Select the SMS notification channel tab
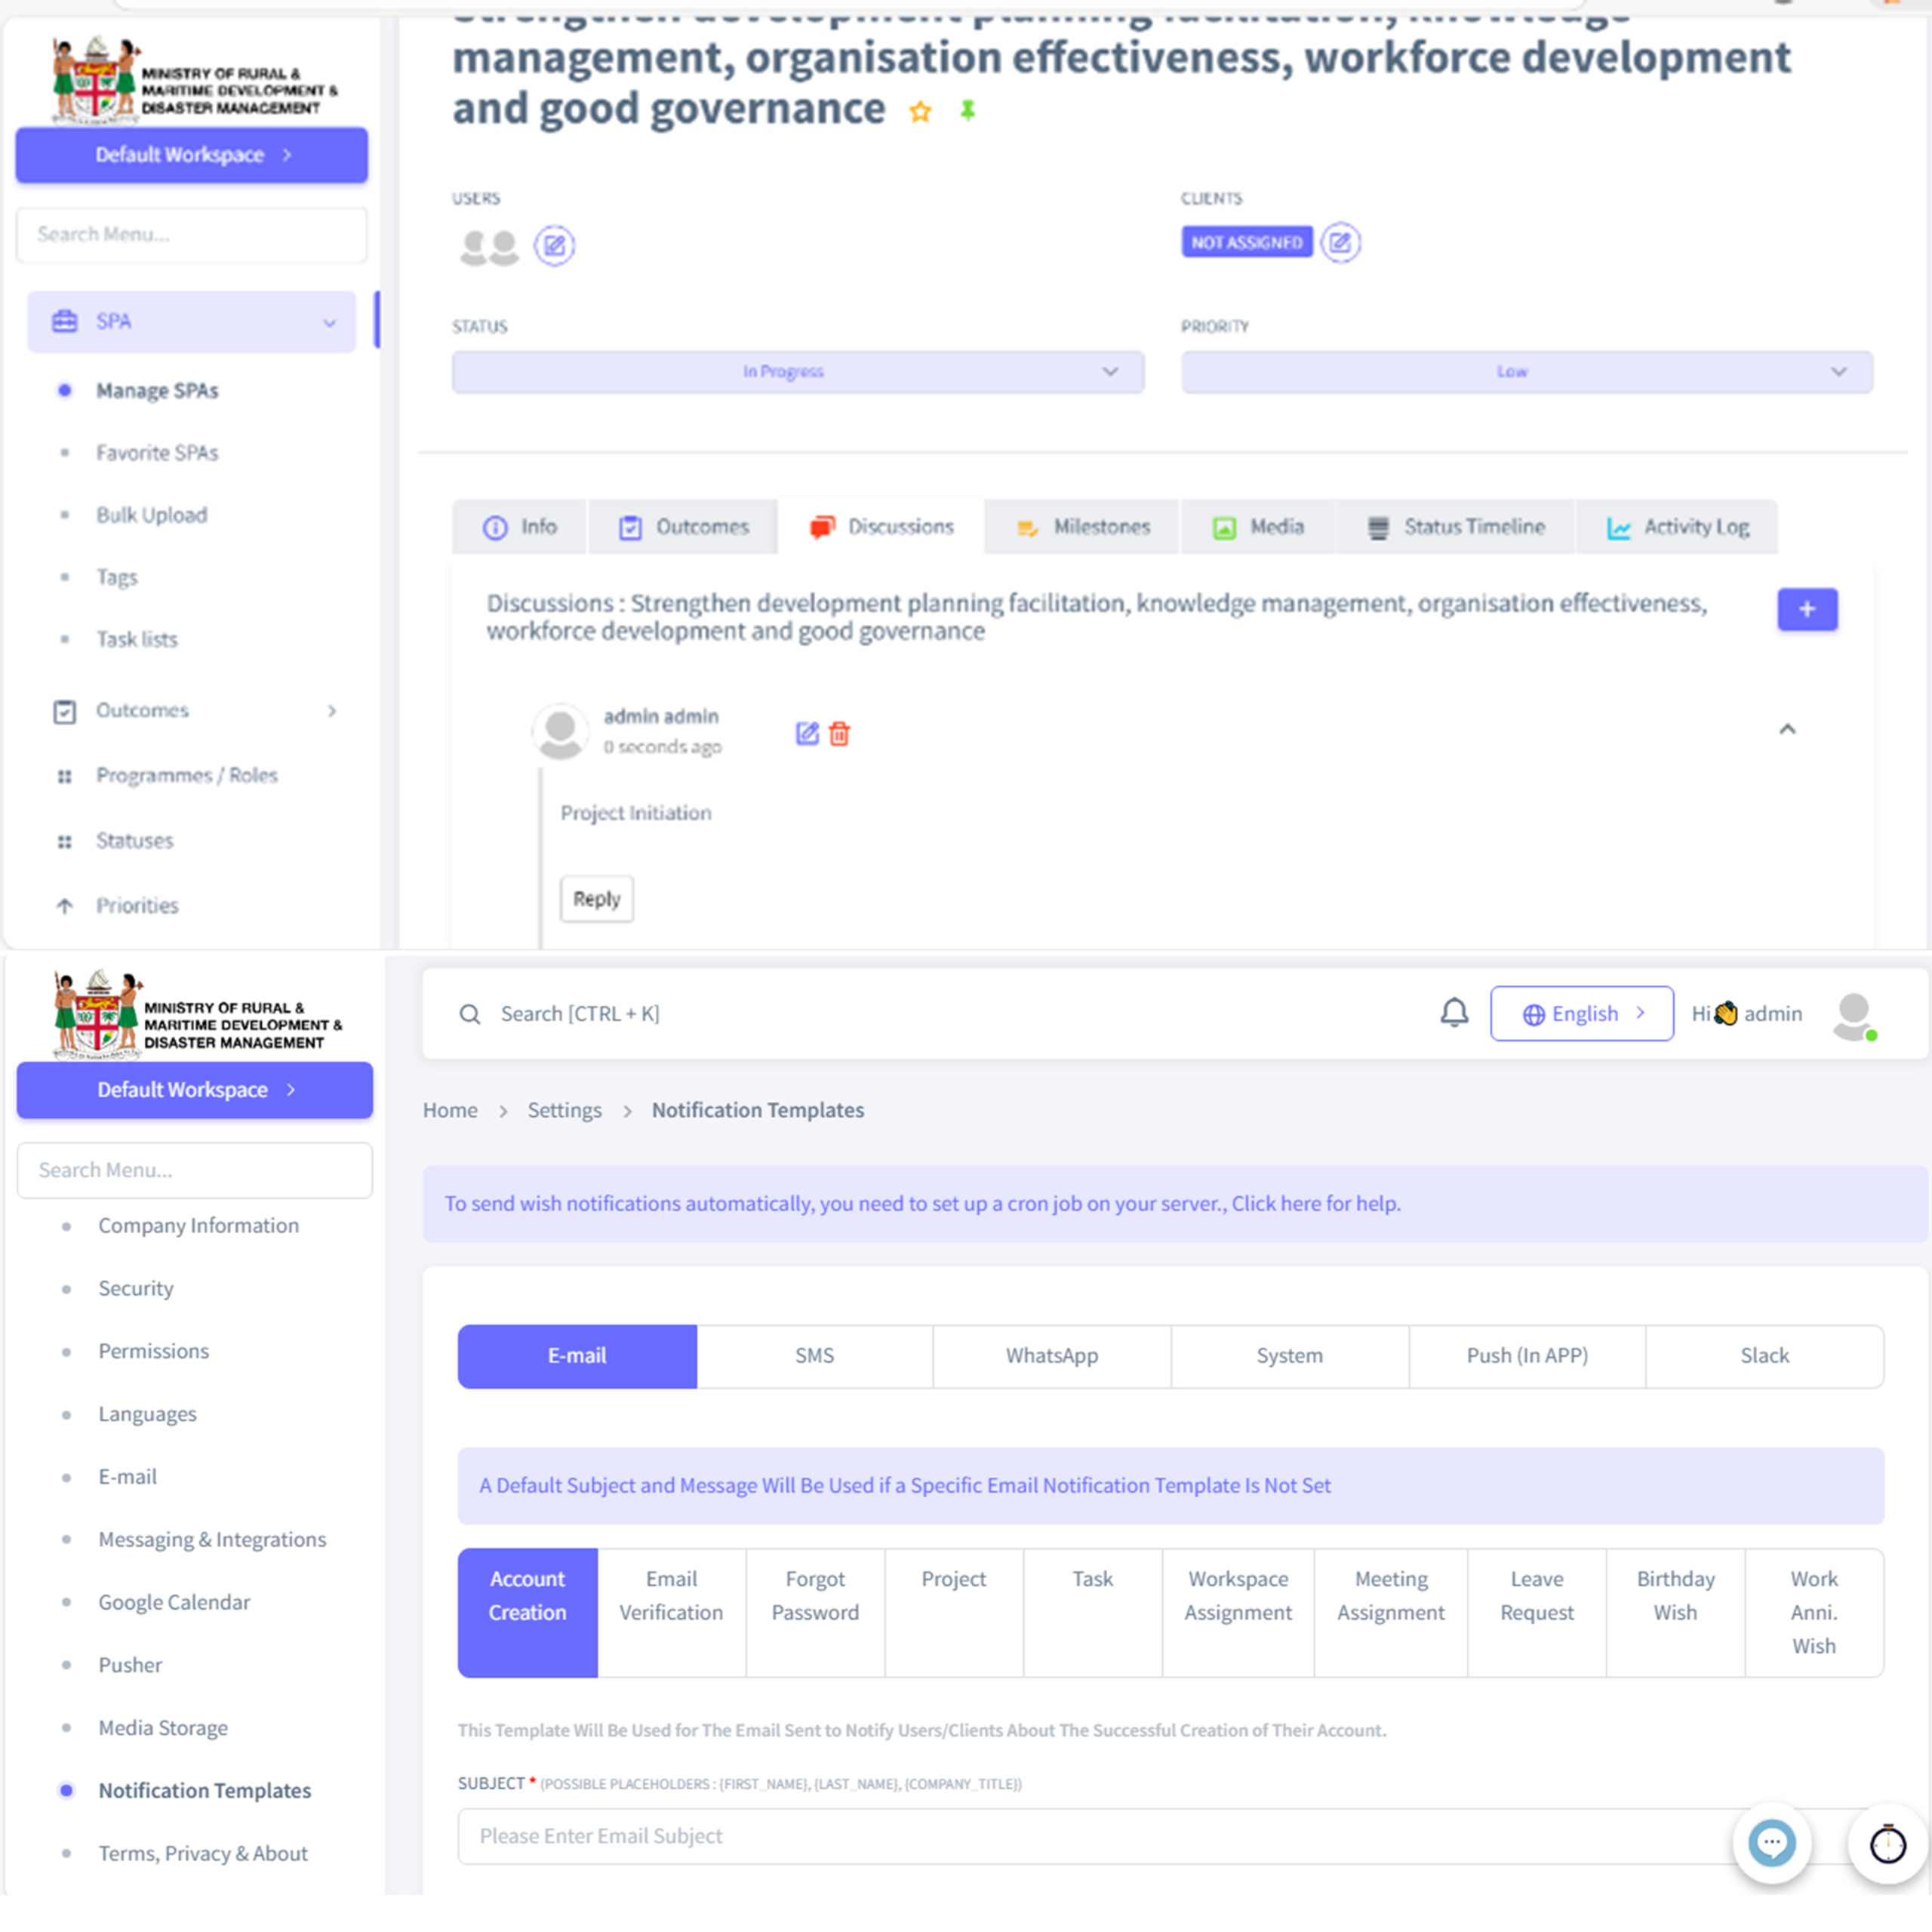The image size is (1932, 1932). [814, 1355]
